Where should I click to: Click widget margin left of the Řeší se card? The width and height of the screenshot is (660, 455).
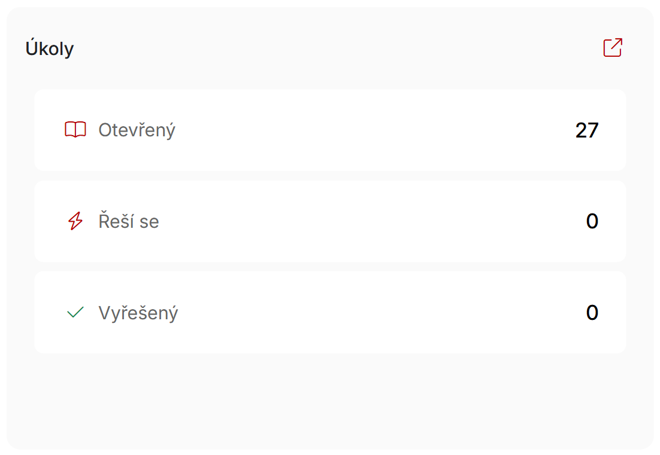coord(20,221)
